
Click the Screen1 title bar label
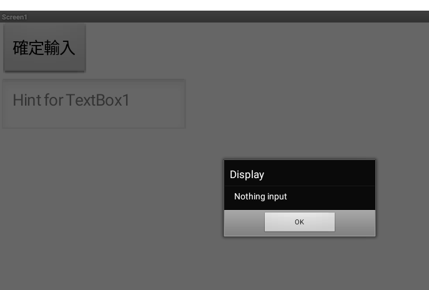14,17
